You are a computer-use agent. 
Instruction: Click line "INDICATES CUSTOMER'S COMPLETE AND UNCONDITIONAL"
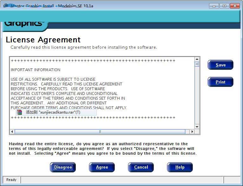(x=64, y=93)
